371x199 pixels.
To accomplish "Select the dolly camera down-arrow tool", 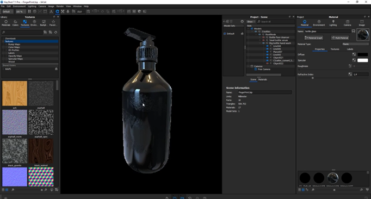I will [67, 11].
